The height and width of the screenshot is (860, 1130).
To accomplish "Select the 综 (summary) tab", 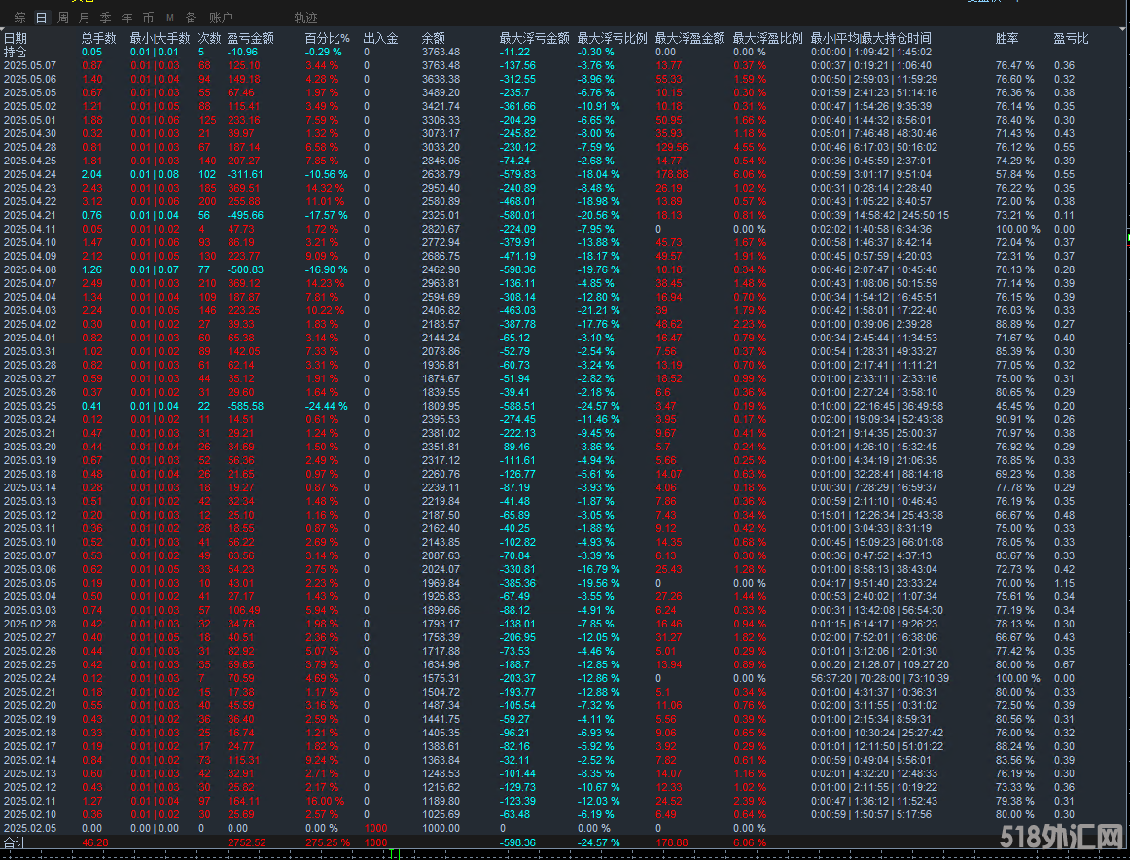I will 19,18.
